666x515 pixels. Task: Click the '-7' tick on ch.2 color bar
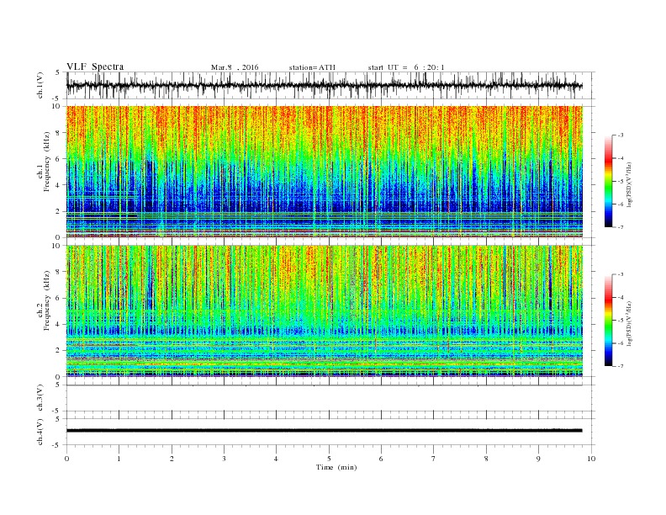[x=620, y=366]
